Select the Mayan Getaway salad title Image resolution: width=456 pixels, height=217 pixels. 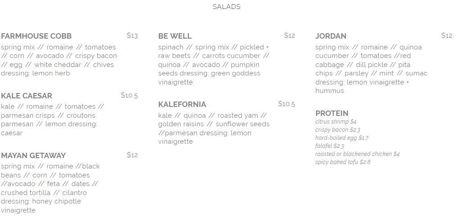tap(33, 156)
